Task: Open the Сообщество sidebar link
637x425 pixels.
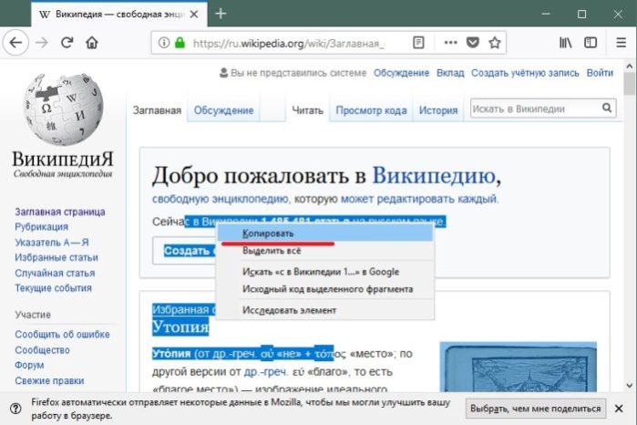Action: 42,350
